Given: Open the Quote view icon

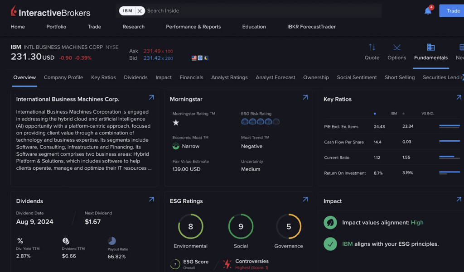Looking at the screenshot, I should click(x=372, y=48).
